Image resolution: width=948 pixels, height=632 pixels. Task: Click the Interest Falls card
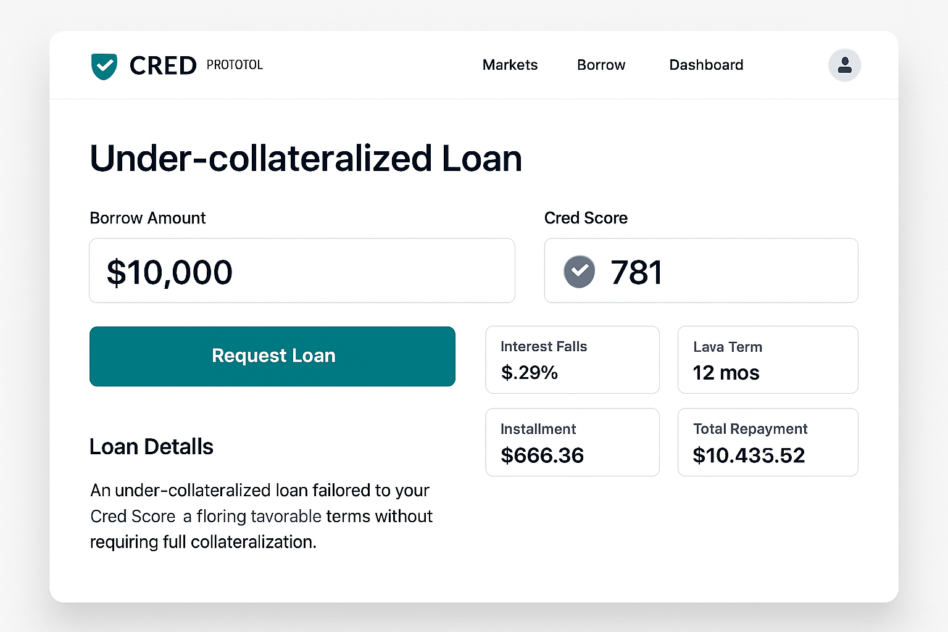572,360
